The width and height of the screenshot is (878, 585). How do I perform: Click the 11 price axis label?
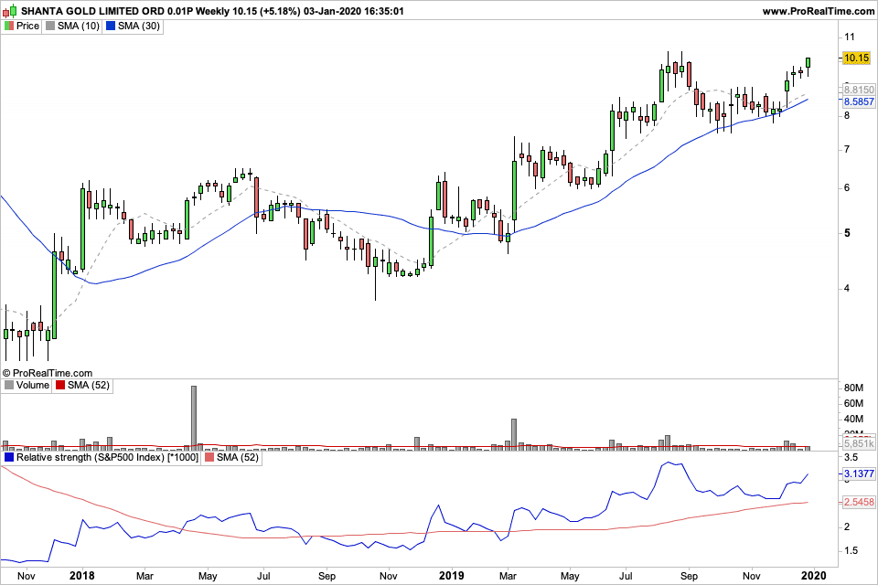[850, 37]
